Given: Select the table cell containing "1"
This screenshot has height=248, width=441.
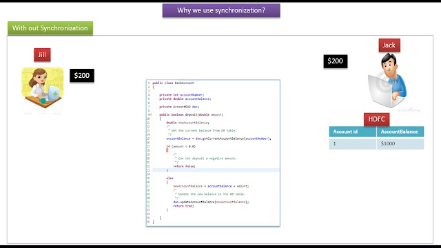Looking at the screenshot, I should pos(353,144).
